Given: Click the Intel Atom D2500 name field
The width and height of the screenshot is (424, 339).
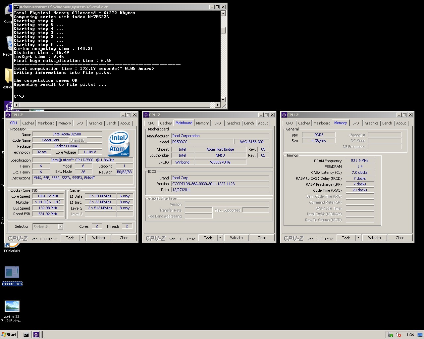Looking at the screenshot, I should [x=67, y=134].
